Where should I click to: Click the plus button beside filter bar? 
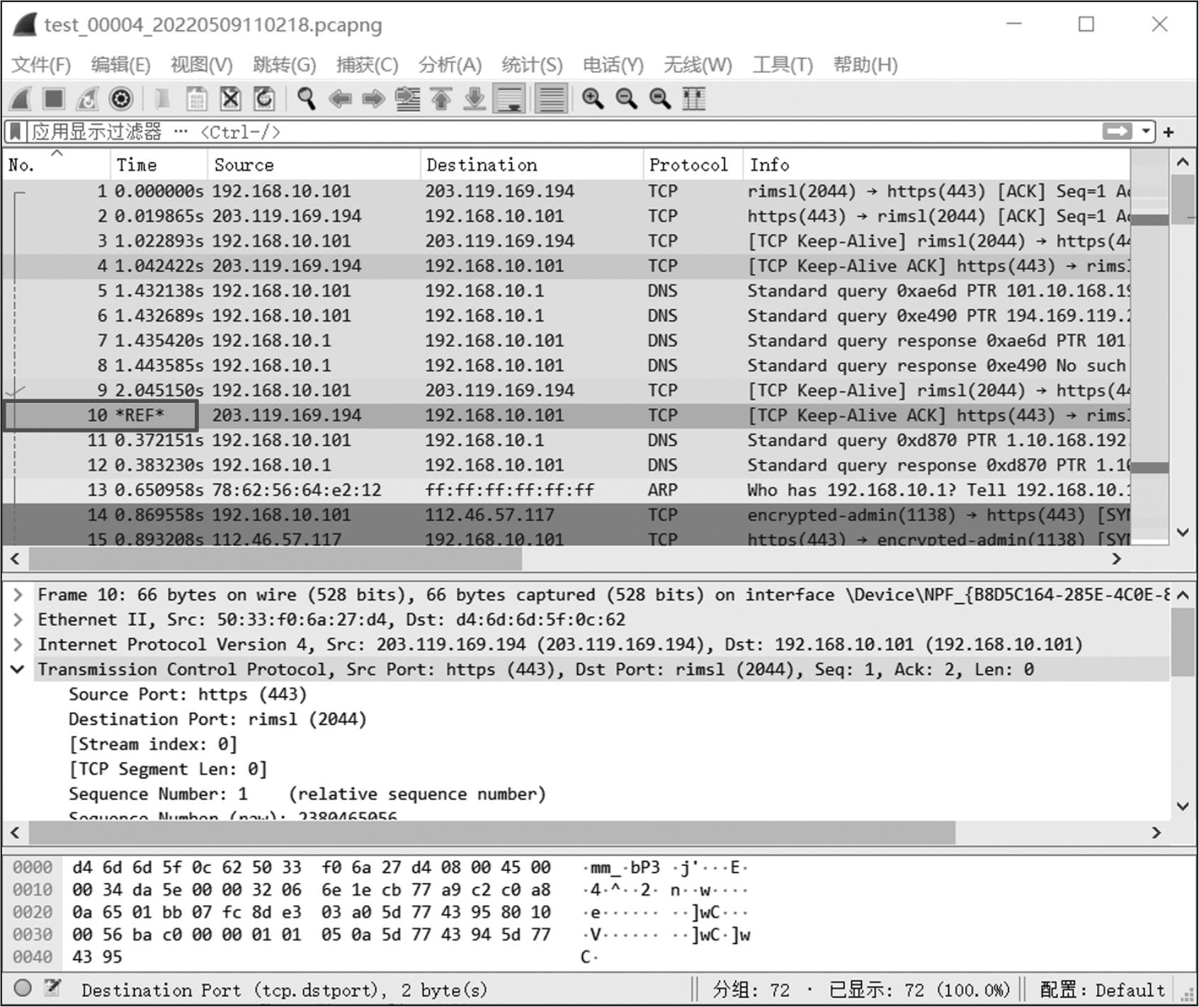[1169, 132]
